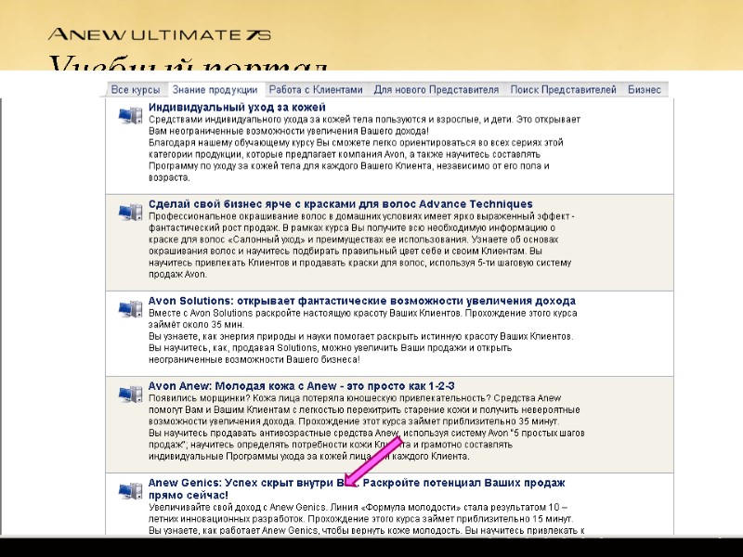Select the Знание продукции tab

point(215,89)
